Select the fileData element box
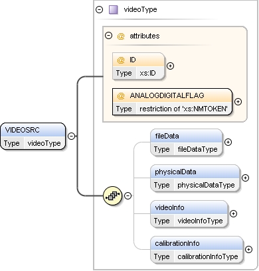 pyautogui.click(x=187, y=142)
